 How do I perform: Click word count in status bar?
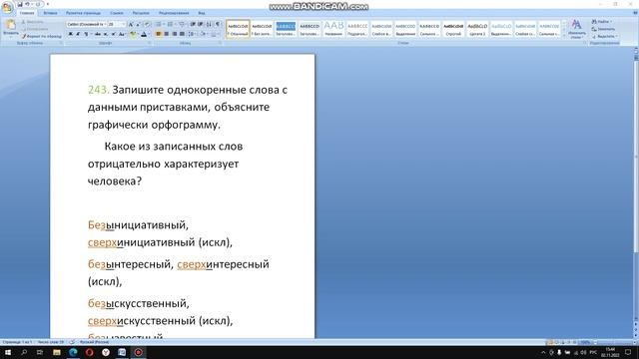point(51,342)
